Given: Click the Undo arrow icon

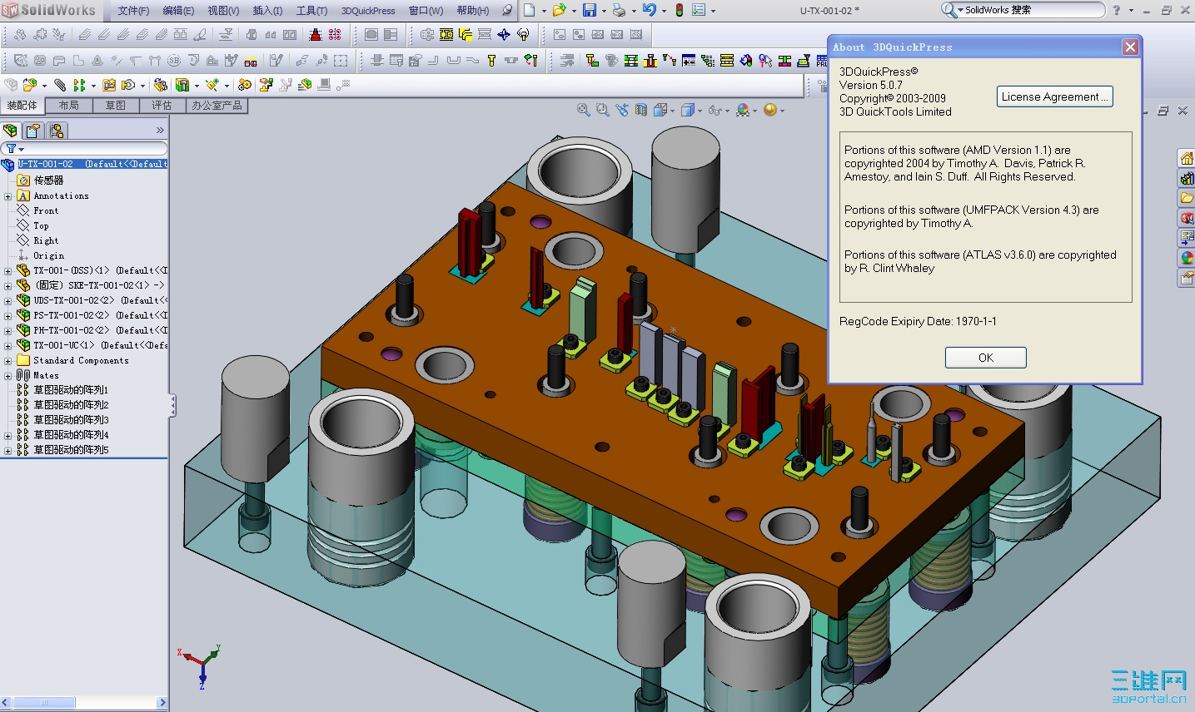Looking at the screenshot, I should 650,10.
